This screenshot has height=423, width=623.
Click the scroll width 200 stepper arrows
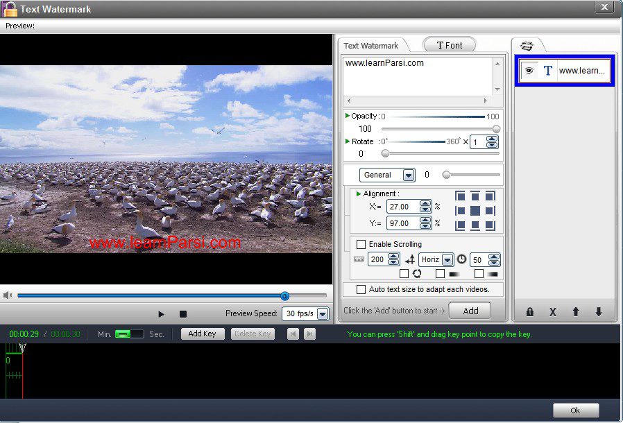(393, 259)
